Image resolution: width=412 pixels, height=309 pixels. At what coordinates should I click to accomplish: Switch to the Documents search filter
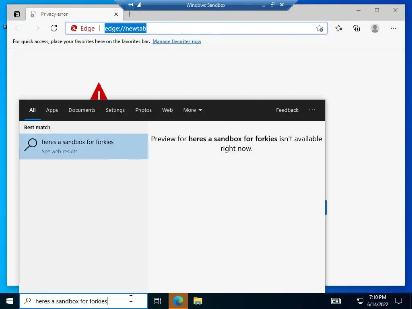point(82,110)
